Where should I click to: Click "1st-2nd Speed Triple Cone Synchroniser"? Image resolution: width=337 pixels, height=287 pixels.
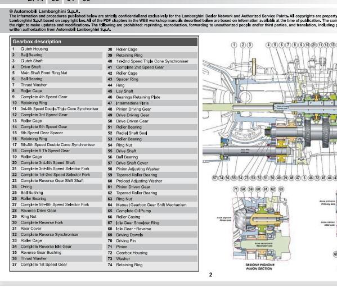(152, 61)
